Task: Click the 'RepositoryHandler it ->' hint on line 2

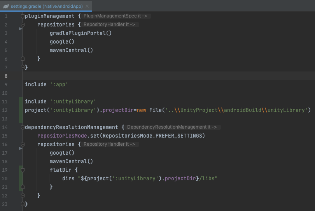Action: coord(109,24)
